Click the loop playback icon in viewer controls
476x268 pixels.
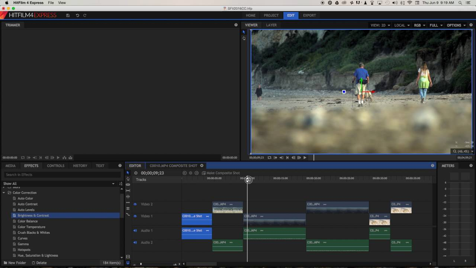[270, 157]
